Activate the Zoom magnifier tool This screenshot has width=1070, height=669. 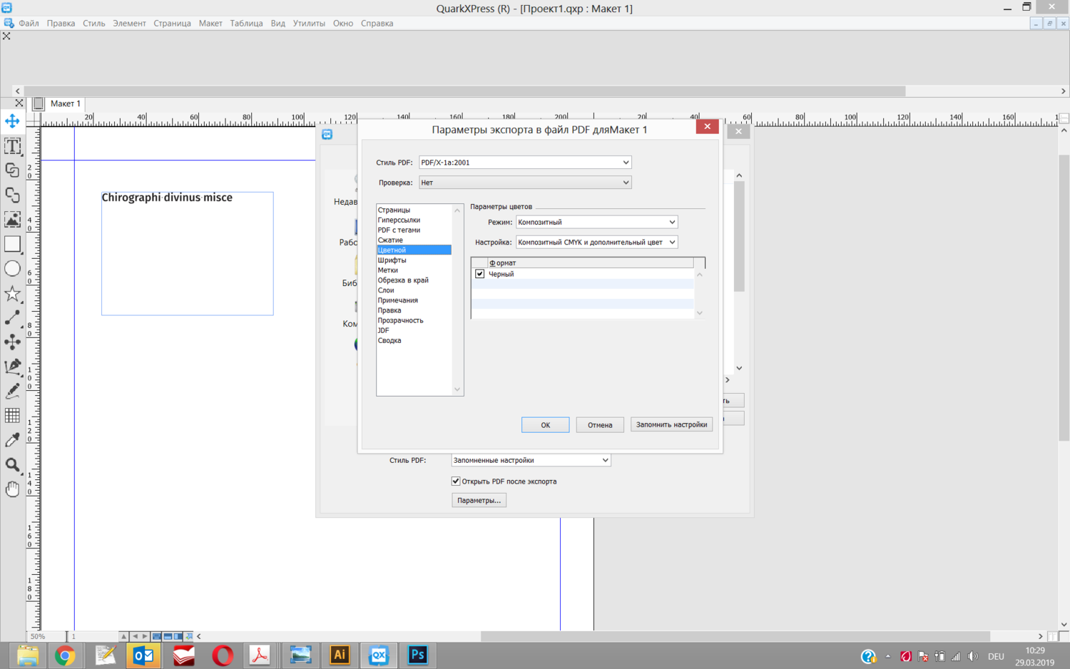[x=12, y=465]
